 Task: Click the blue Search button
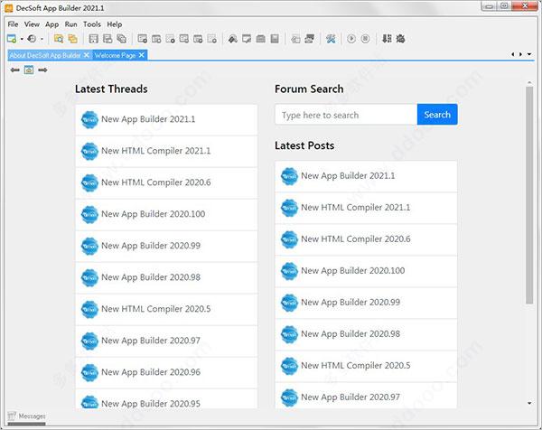437,115
